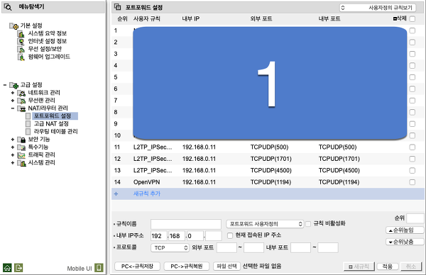This screenshot has width=426, height=275.
Task: Open 펌웨어 업그레이드 menu item
Action: click(49, 57)
